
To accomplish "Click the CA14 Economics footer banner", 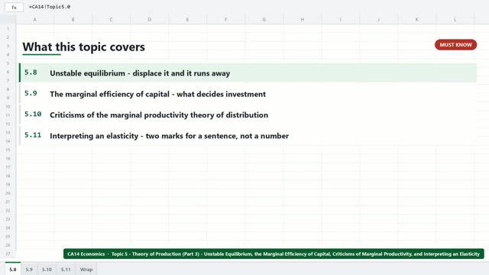I will (x=274, y=254).
